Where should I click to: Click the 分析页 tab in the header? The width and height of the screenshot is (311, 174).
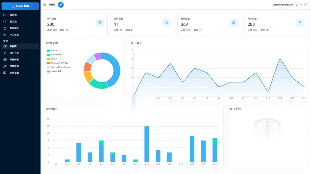tap(52, 5)
